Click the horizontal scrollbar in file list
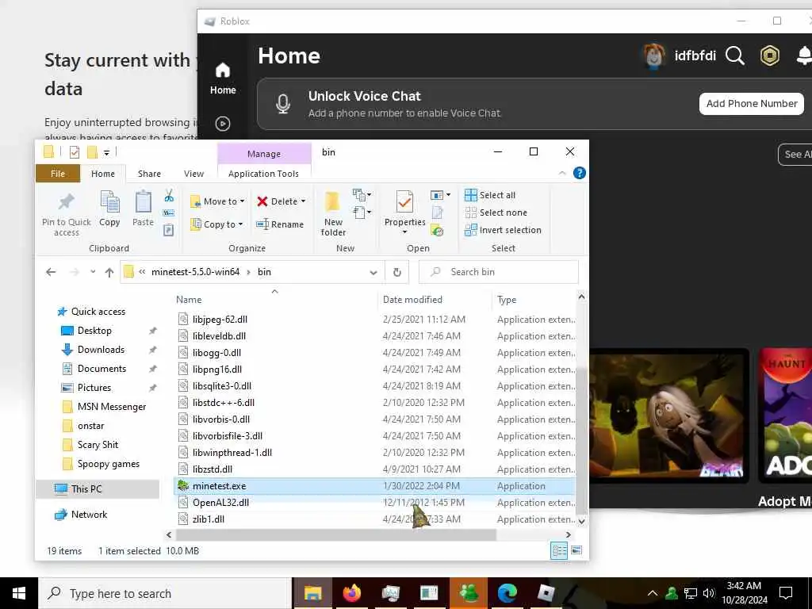812x609 pixels. [x=335, y=534]
